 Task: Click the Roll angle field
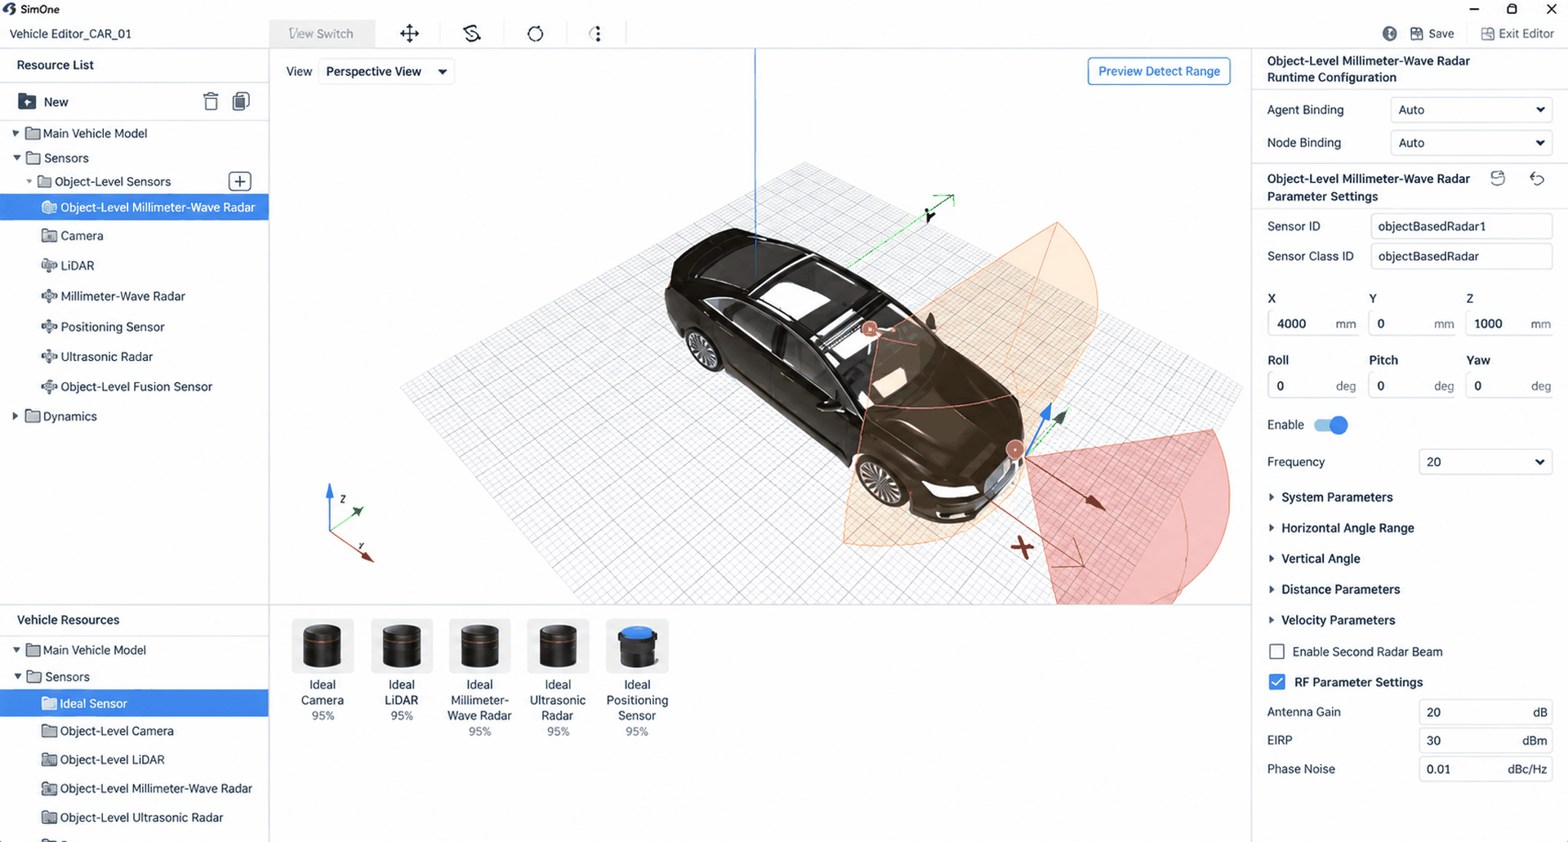tap(1312, 385)
